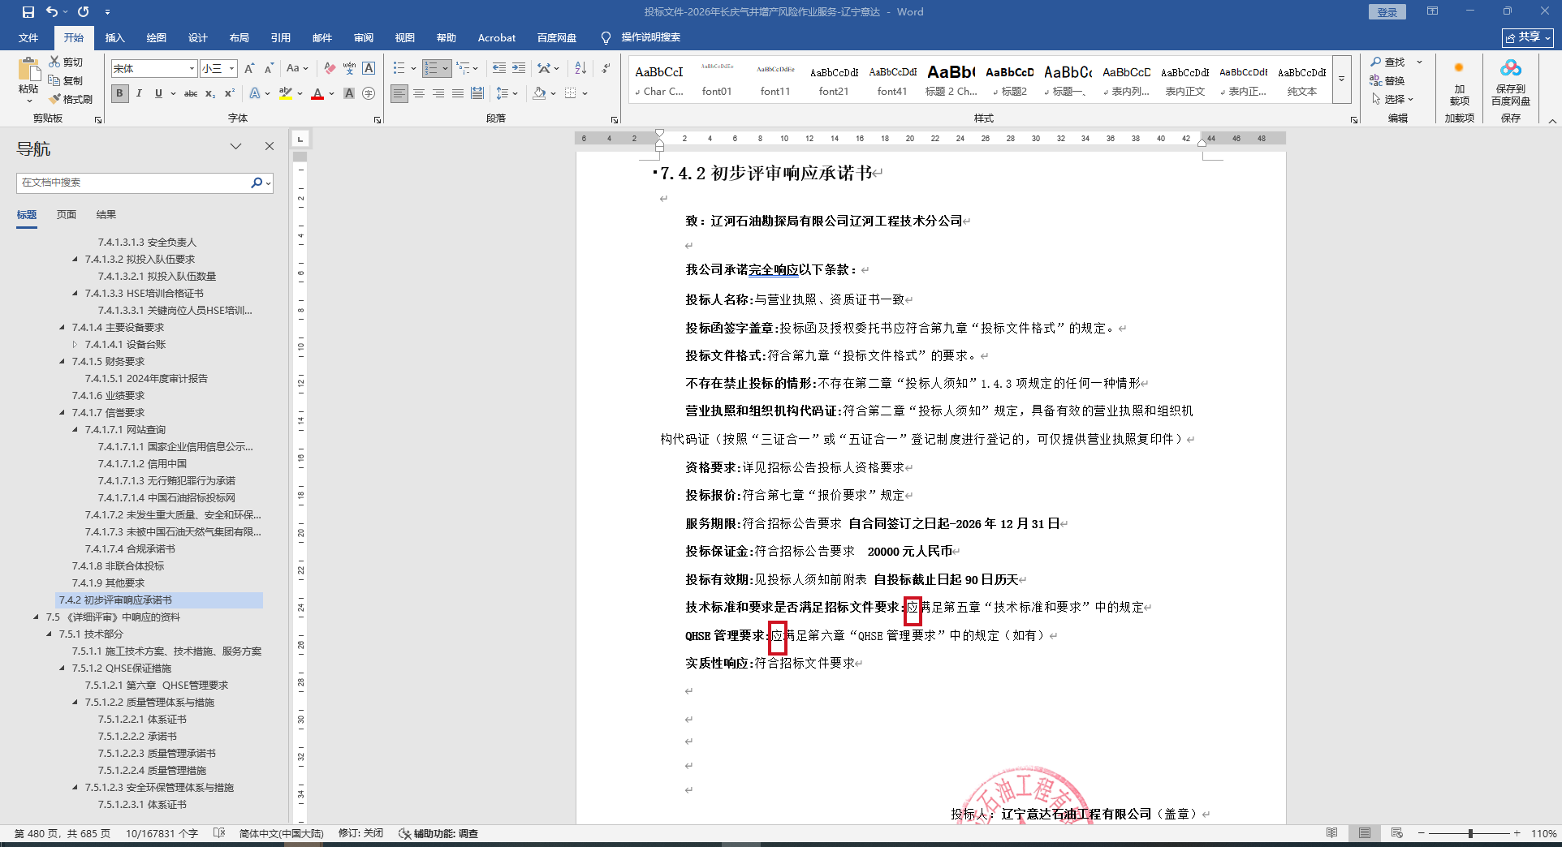The width and height of the screenshot is (1562, 847).
Task: Adjust the zoom slider handle
Action: point(1470,833)
